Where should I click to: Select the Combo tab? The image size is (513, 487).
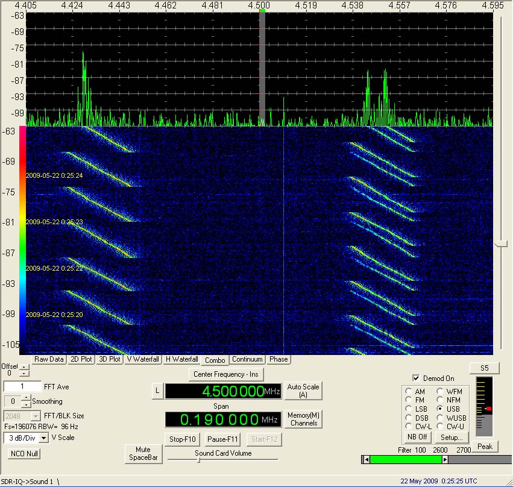point(215,360)
